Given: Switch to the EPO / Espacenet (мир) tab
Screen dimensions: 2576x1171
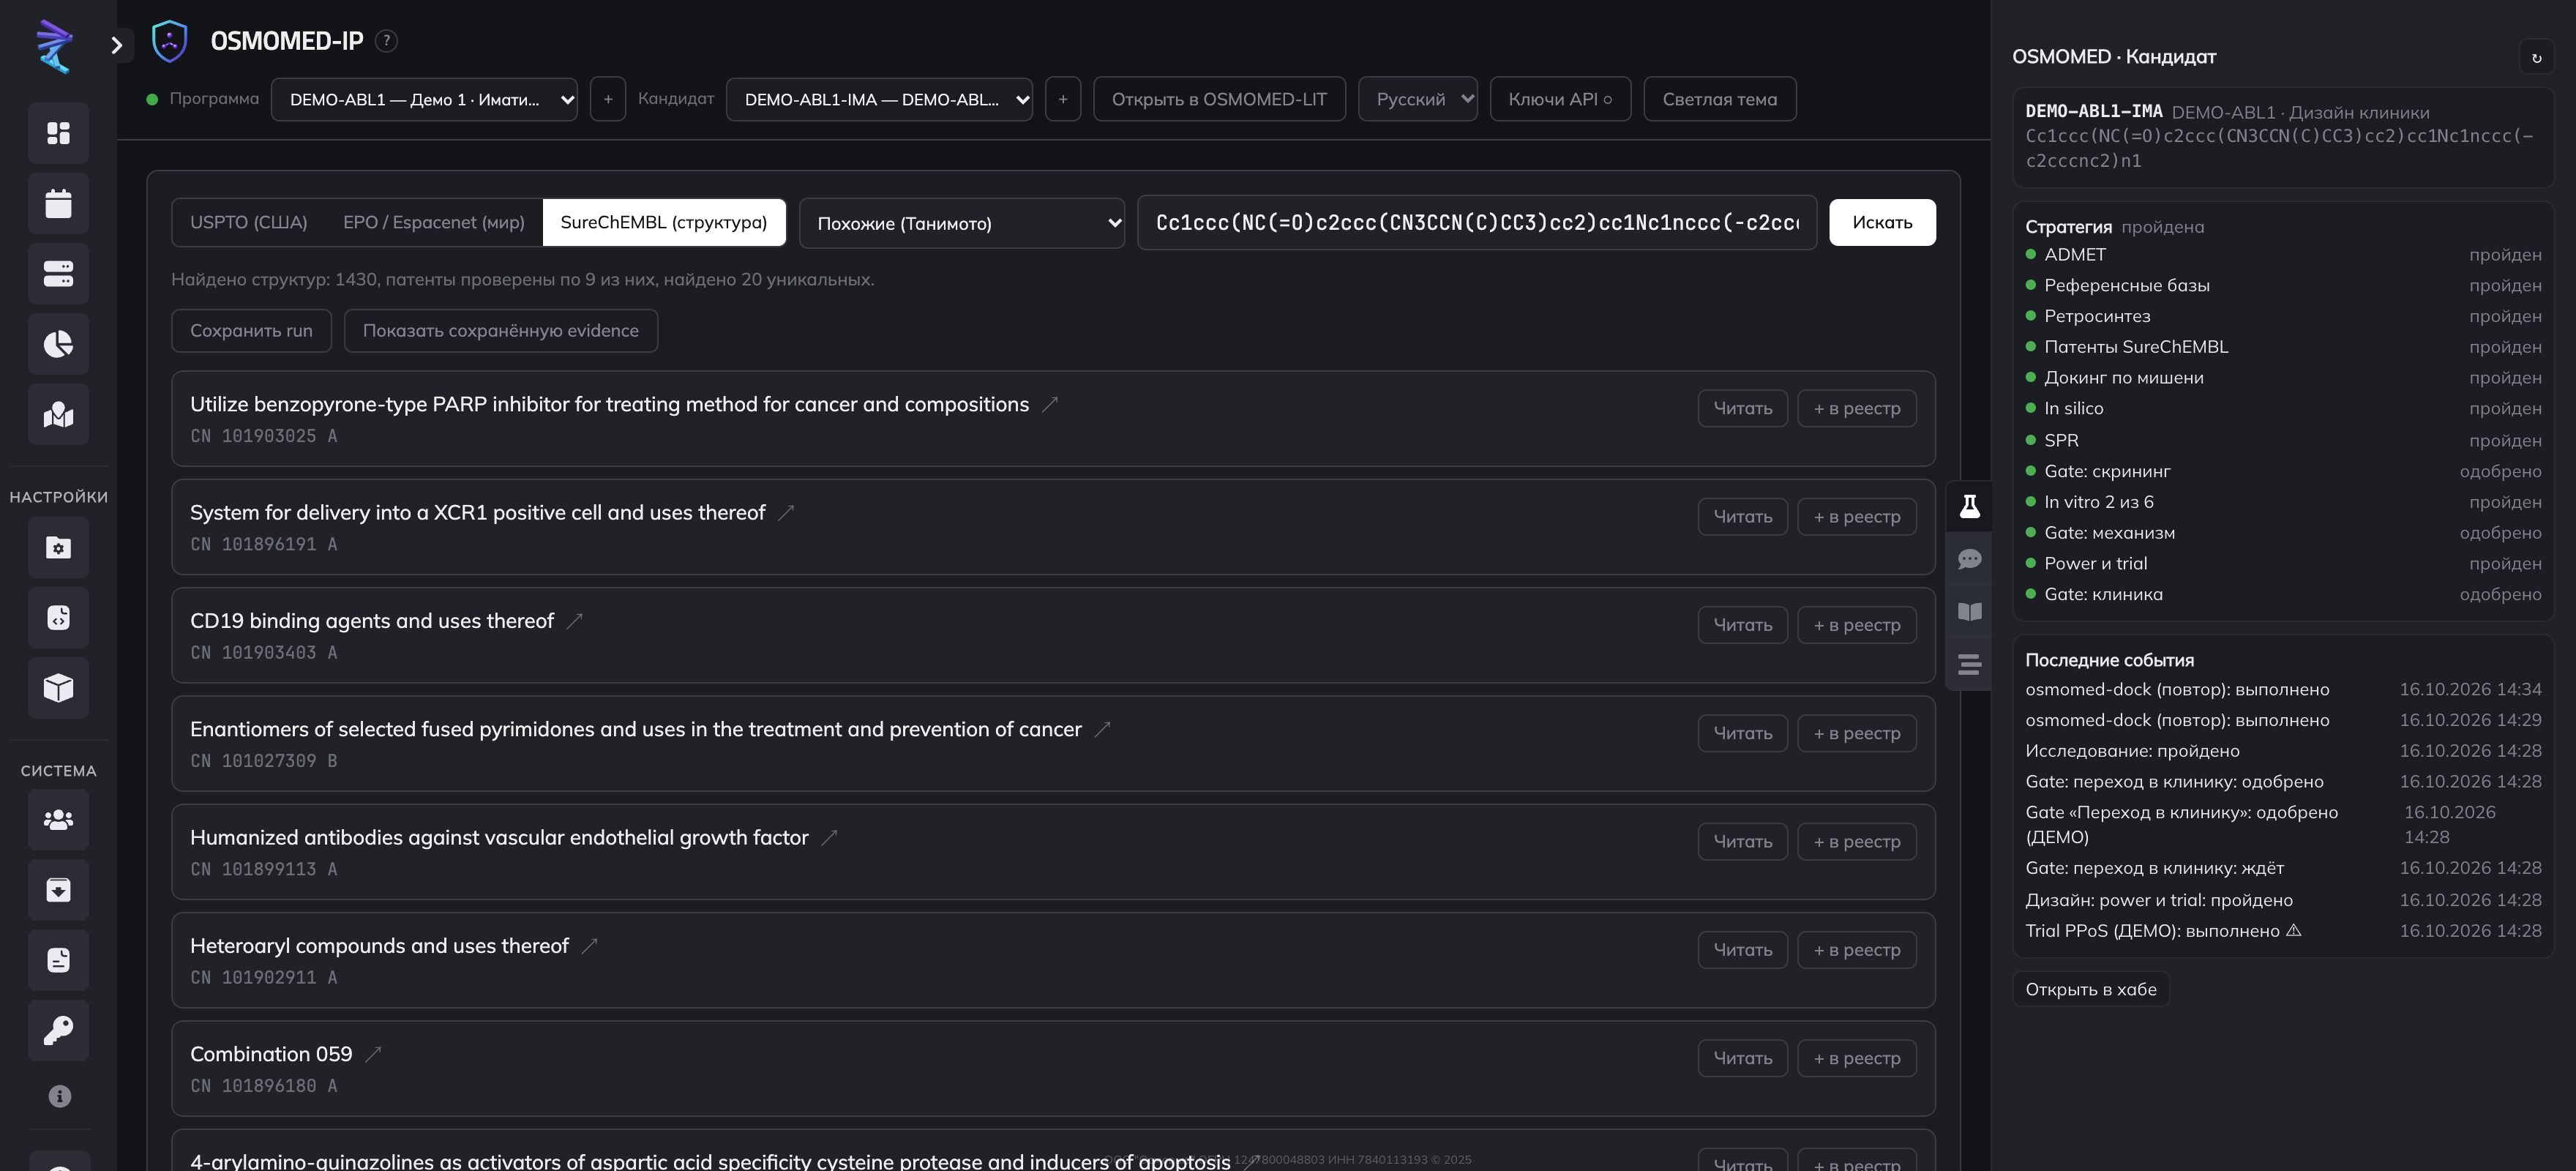Looking at the screenshot, I should click(433, 222).
